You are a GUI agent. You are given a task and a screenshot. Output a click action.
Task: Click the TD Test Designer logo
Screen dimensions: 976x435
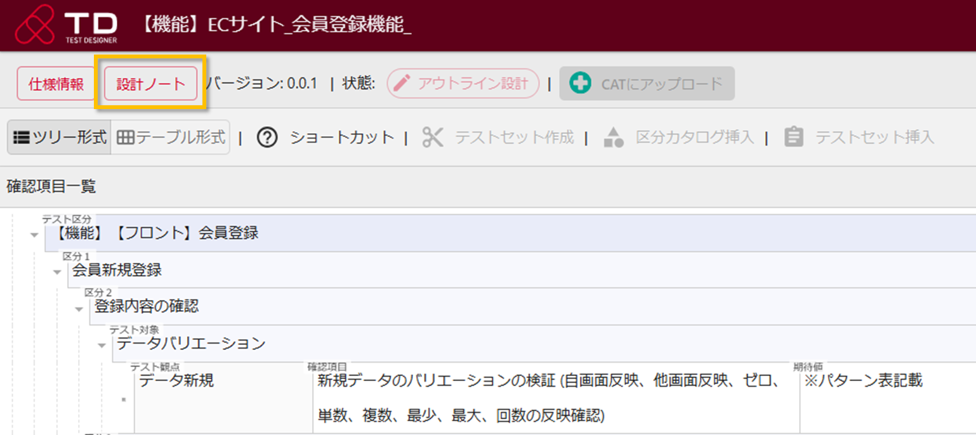point(66,27)
